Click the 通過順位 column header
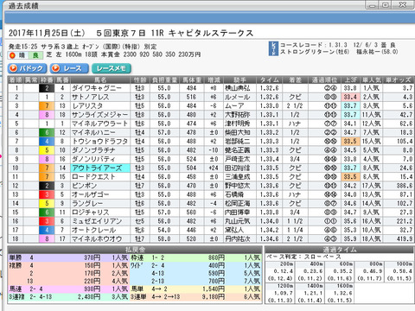The height and width of the screenshot is (311, 415). click(324, 79)
